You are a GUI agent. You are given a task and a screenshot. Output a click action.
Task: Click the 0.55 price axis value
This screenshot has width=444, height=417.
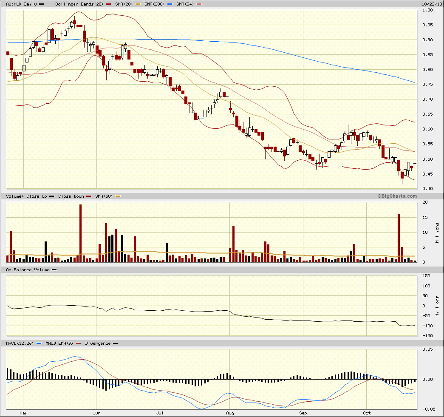point(427,144)
